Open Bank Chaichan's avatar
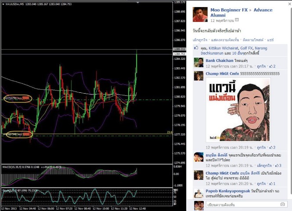 198,62
